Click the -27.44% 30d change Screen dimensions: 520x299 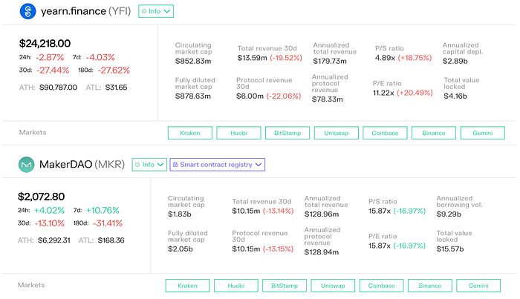(53, 70)
